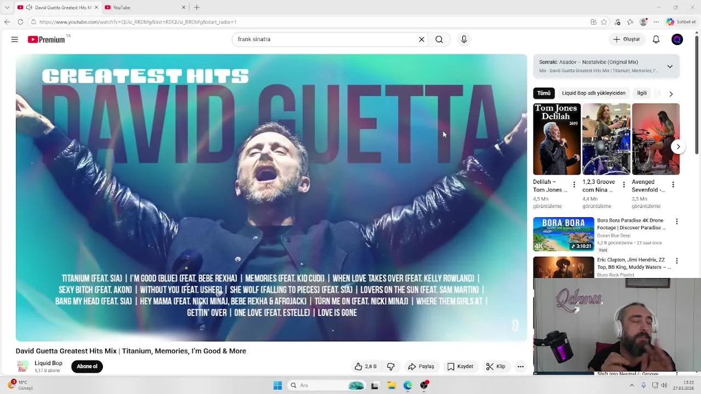Open tab actions dropdown in Edge
Image resolution: width=701 pixels, height=394 pixels.
pyautogui.click(x=7, y=7)
